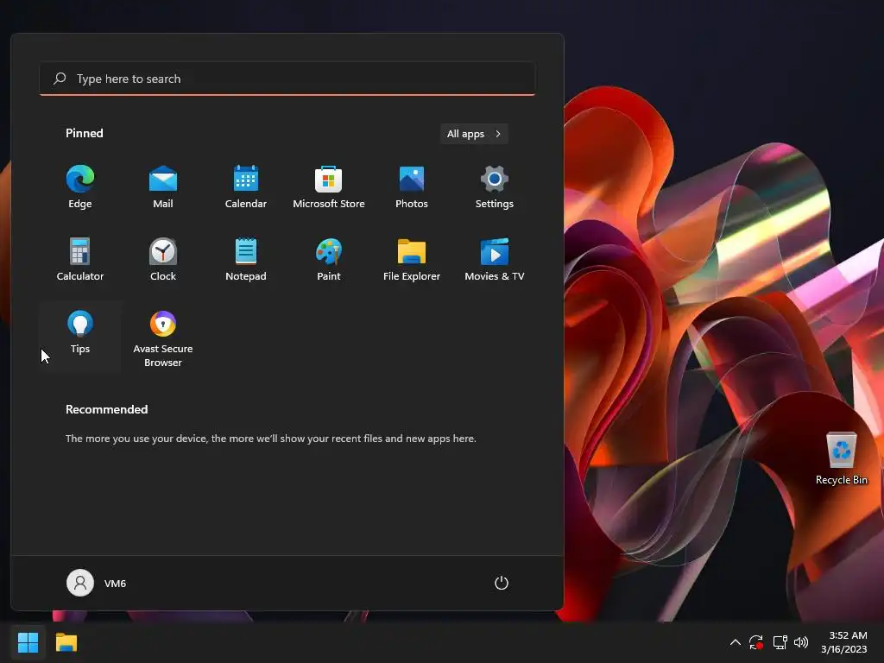The width and height of the screenshot is (884, 663).
Task: Click the update sync icon in system tray
Action: pos(756,642)
